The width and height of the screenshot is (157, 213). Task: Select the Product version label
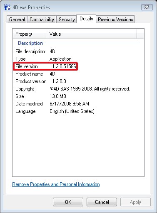tap(31, 81)
